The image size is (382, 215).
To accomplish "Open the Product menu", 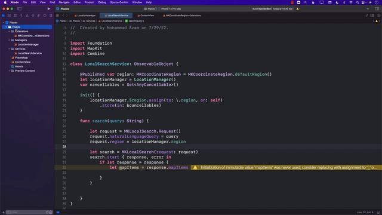I will [90, 2].
